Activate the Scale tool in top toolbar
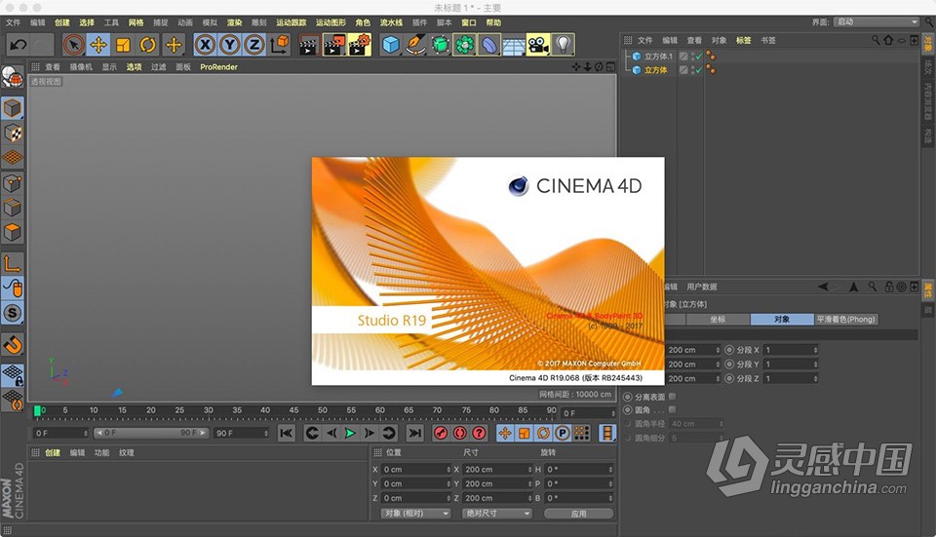The height and width of the screenshot is (537, 936). (123, 45)
